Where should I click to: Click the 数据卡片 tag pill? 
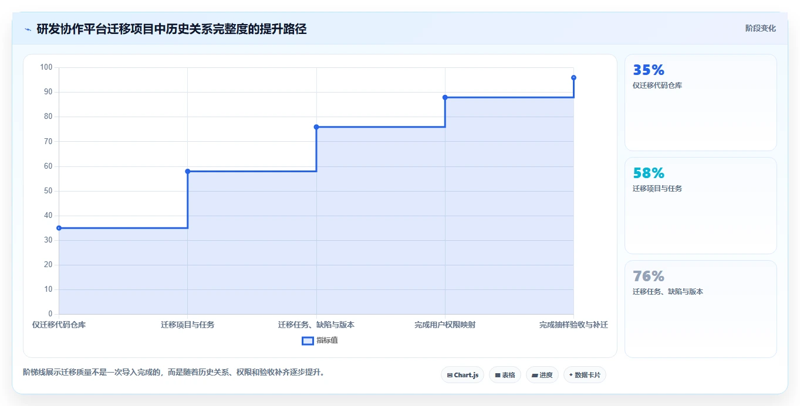(x=585, y=375)
